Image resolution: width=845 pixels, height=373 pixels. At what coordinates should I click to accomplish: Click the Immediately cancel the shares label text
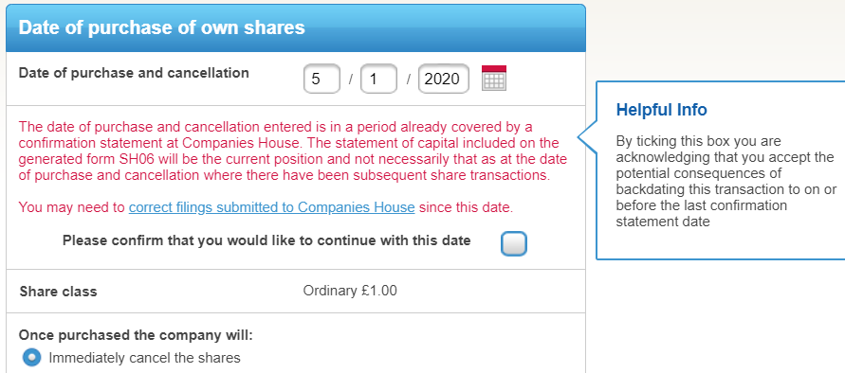pyautogui.click(x=144, y=358)
